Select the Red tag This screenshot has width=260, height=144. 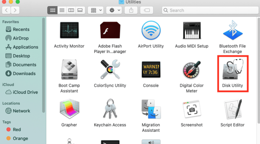point(14,130)
